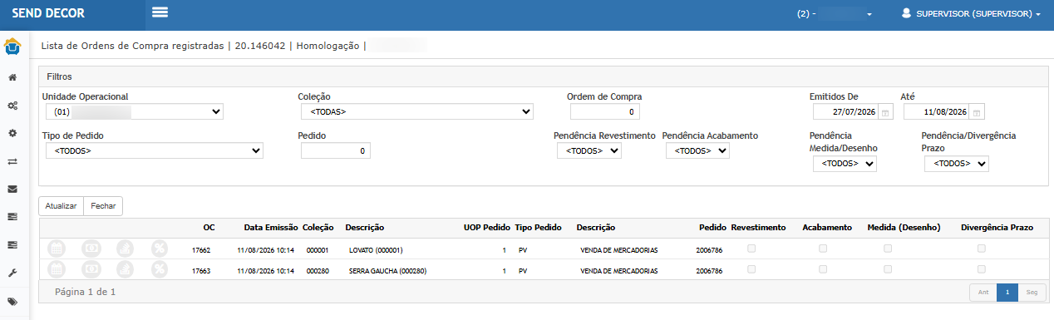
Task: Click stack icon for OC 17662
Action: tap(125, 249)
